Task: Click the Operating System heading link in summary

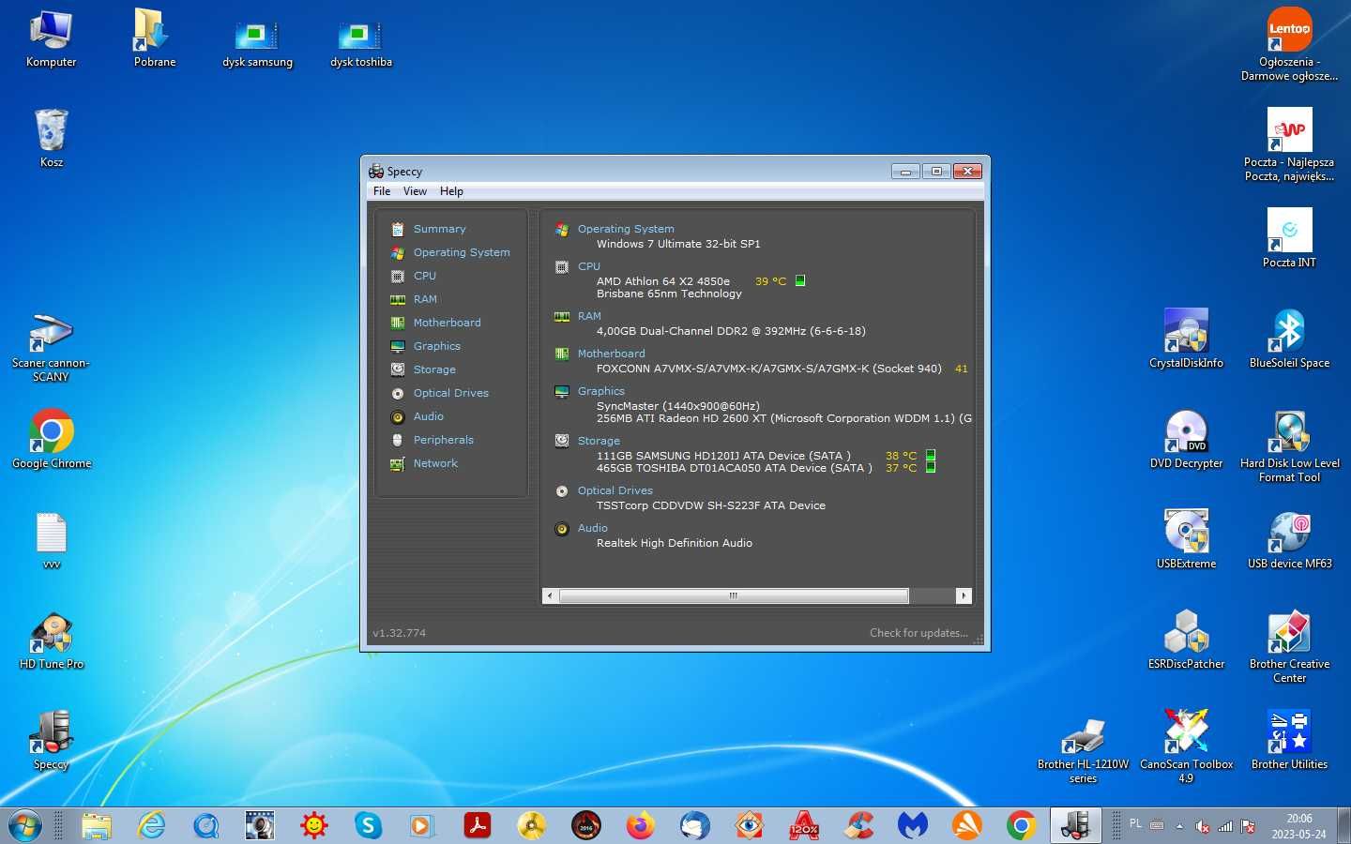Action: 626,229
